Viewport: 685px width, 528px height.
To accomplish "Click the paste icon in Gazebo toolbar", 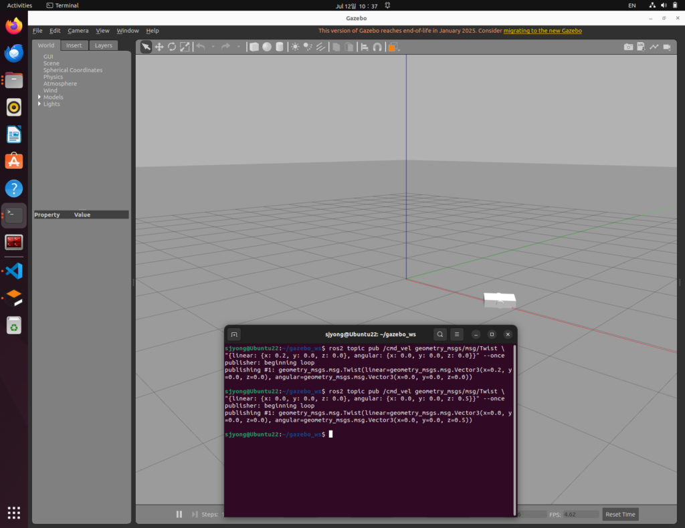I will (x=349, y=47).
